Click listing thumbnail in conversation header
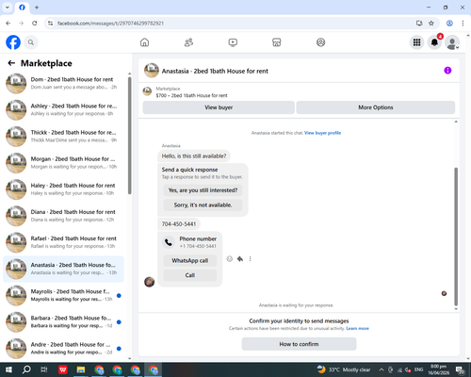This screenshot has height=377, width=471. click(152, 71)
